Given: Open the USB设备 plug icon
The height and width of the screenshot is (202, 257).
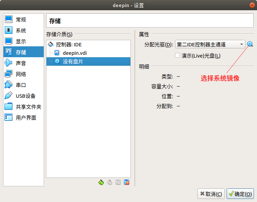Looking at the screenshot, I should [8, 96].
